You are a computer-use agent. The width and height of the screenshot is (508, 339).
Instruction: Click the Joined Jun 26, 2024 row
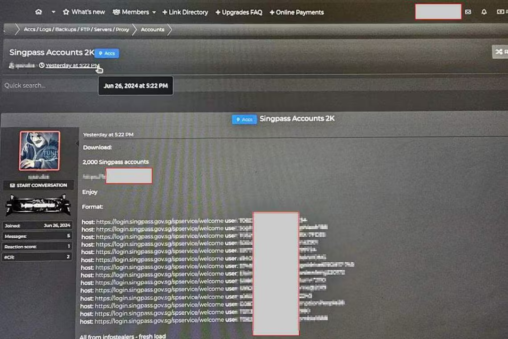[x=37, y=226]
